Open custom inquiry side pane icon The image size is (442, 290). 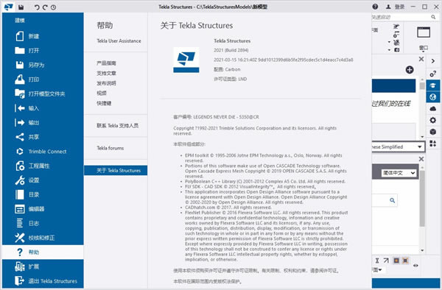click(433, 74)
